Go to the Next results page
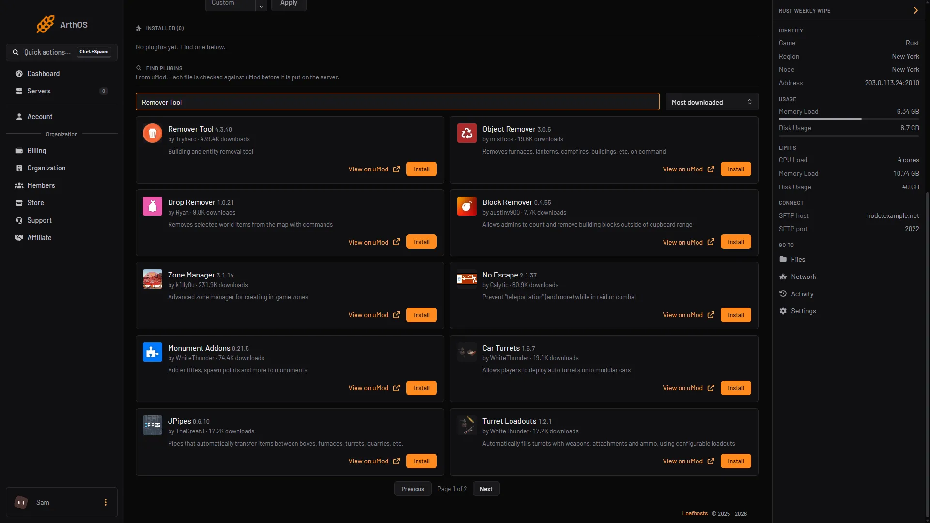The height and width of the screenshot is (523, 930). tap(486, 489)
